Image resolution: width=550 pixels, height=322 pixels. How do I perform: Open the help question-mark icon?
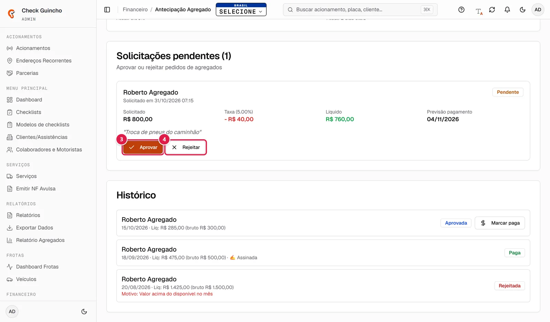(461, 10)
